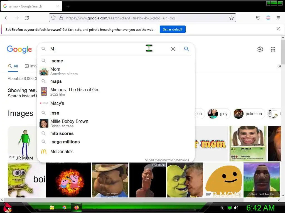Image resolution: width=285 pixels, height=213 pixels.
Task: View site security padlock info
Action: pyautogui.click(x=61, y=18)
